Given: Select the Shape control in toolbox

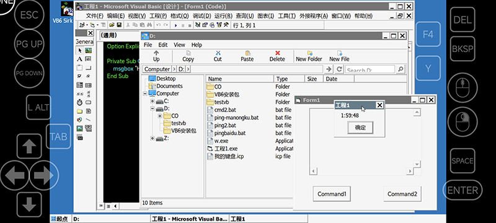Looking at the screenshot, I should [x=79, y=120].
